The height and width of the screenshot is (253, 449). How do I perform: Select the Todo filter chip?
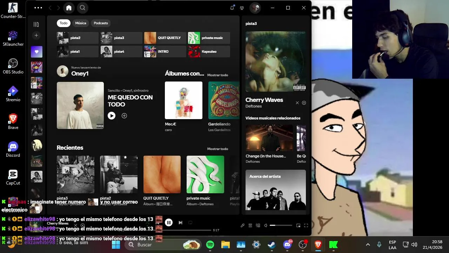pyautogui.click(x=63, y=23)
